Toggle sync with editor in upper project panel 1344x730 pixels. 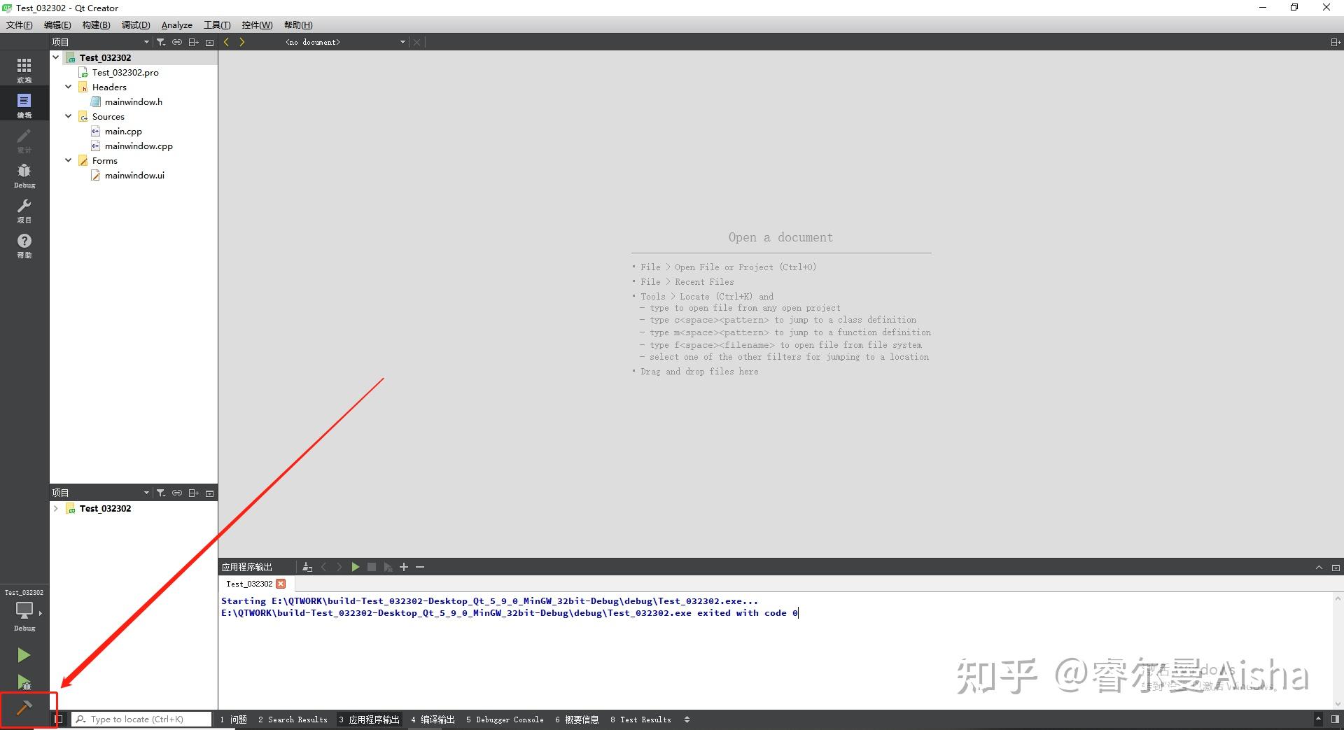(177, 42)
